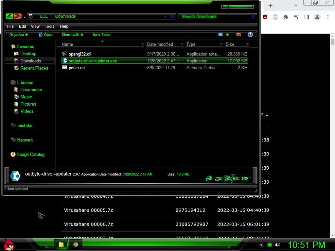Open Documents library
The width and height of the screenshot is (335, 251).
[x=31, y=90]
